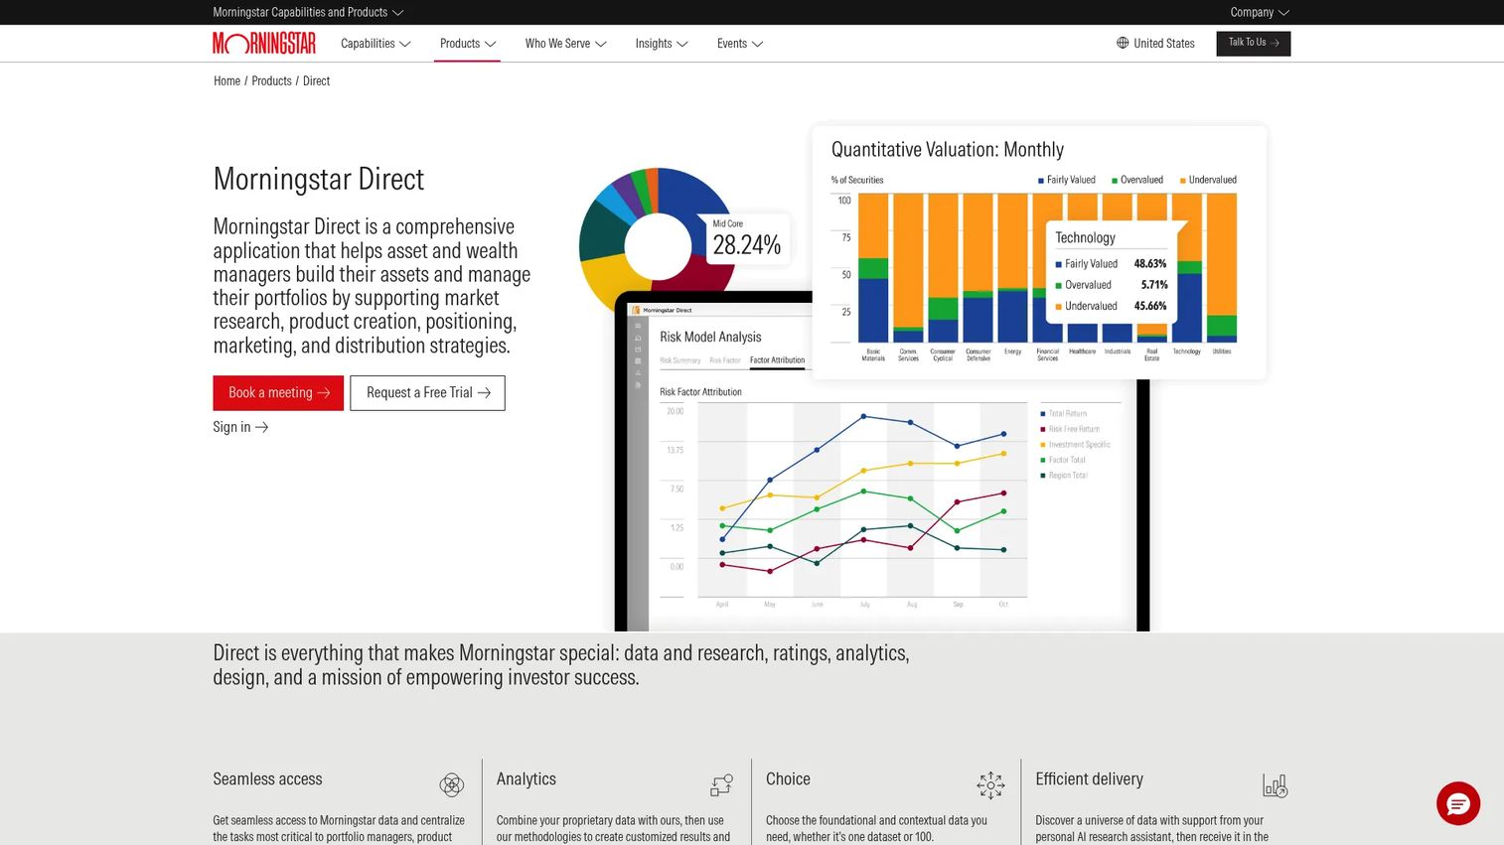Expand the Events menu
Screen dimensions: 1504x845
[740, 44]
